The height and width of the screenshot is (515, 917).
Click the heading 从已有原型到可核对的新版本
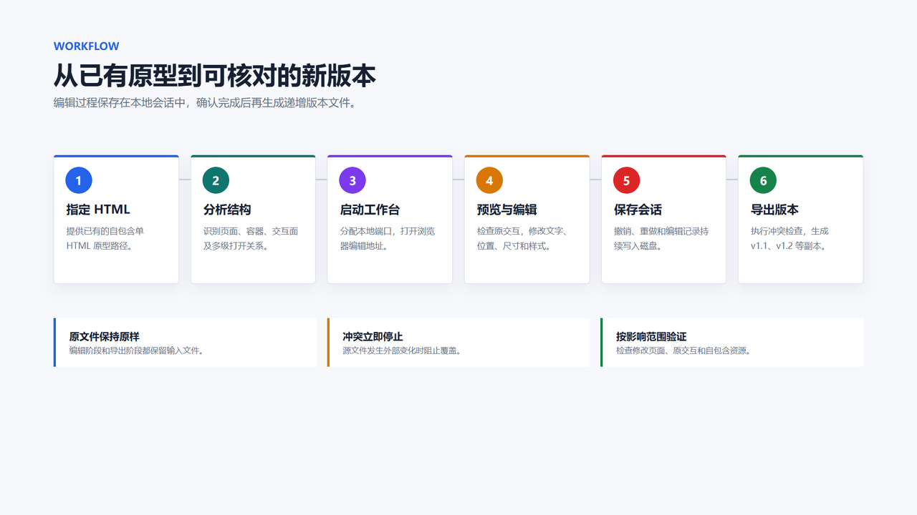pyautogui.click(x=215, y=75)
